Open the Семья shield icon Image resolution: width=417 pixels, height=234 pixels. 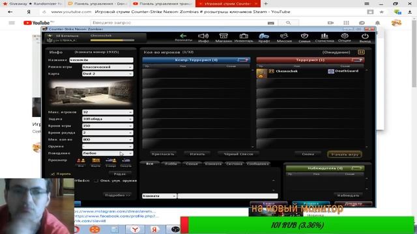tap(304, 38)
